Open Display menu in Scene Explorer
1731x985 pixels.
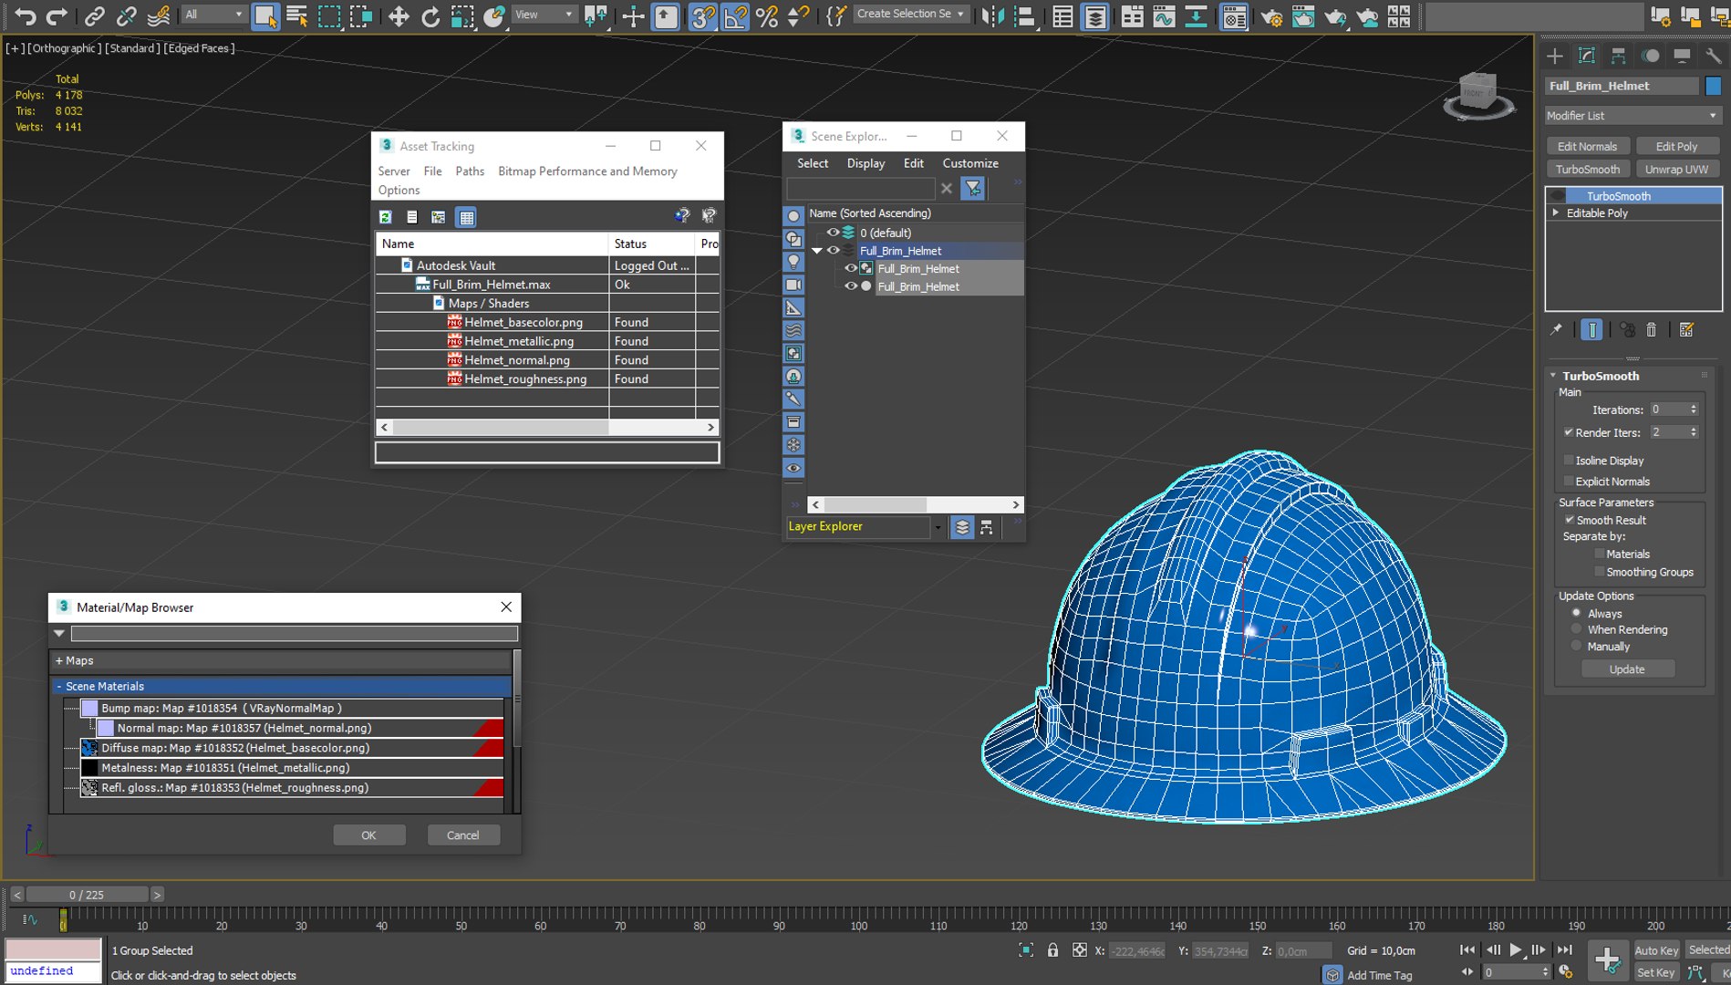coord(865,163)
